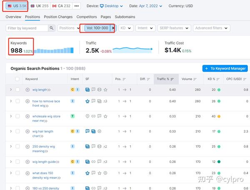
Task: Add 250 density wig meaning keyword
Action: point(27,147)
